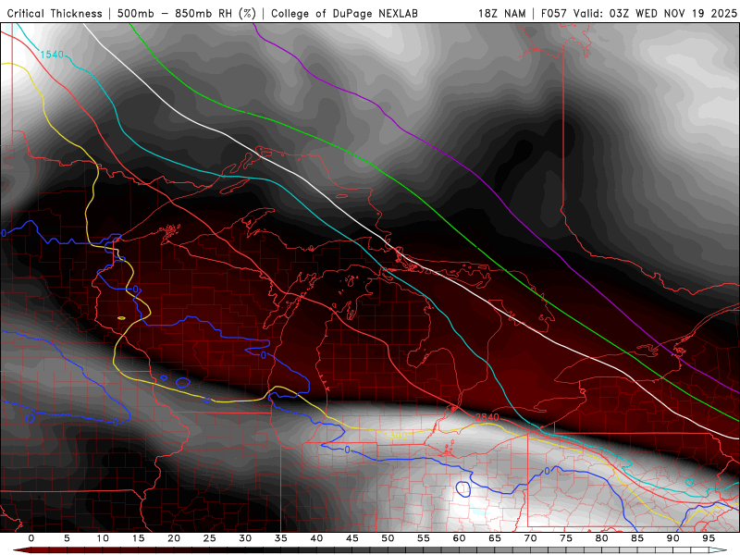Select the "45" value on the color scale
This screenshot has height=555, width=740.
coord(352,538)
